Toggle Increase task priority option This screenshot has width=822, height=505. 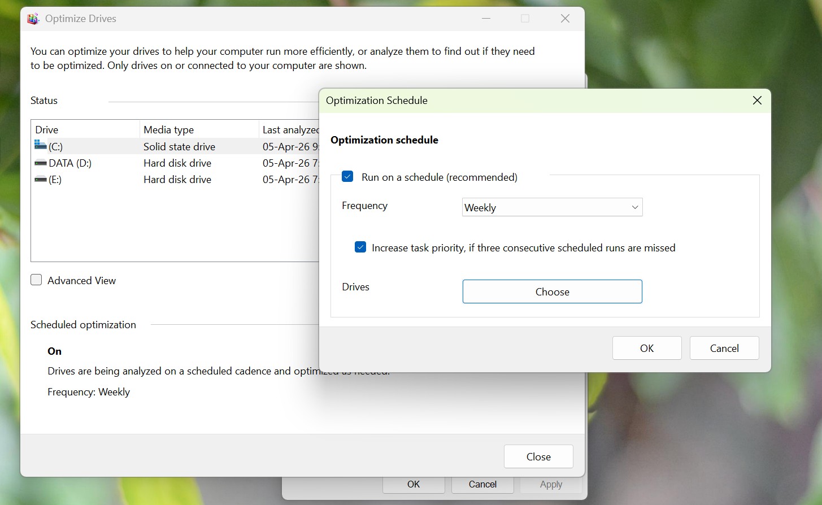tap(360, 247)
